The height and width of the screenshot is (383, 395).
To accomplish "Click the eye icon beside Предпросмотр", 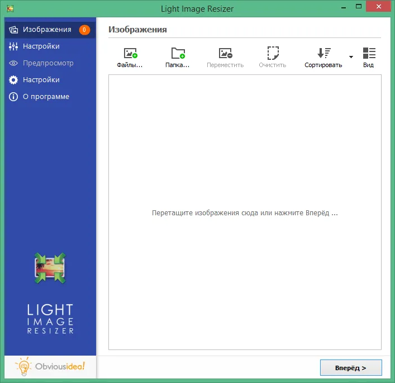I will 13,63.
